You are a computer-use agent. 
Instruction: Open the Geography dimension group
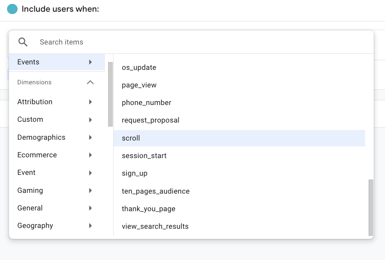pyautogui.click(x=57, y=226)
